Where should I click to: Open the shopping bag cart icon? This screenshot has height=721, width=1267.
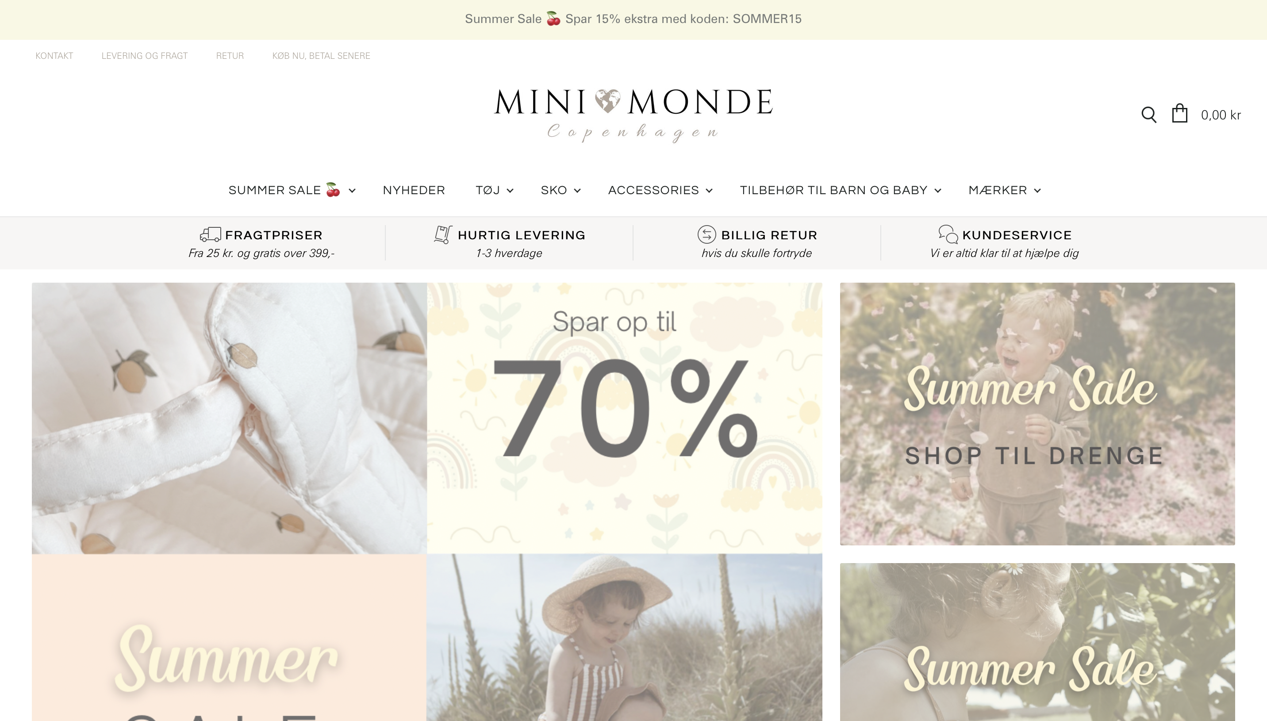[x=1179, y=113]
